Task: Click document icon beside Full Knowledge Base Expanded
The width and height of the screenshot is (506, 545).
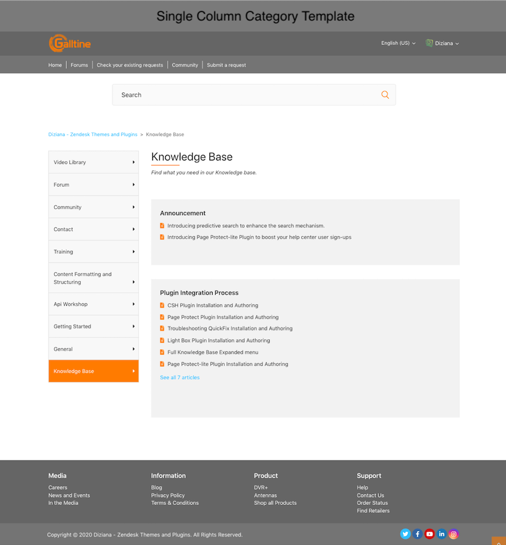Action: [162, 352]
